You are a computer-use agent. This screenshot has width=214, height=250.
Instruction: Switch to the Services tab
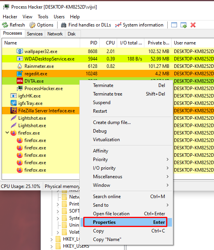[35, 34]
